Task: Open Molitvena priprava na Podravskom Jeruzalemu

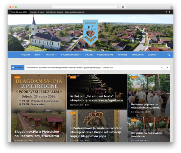Action: [146, 106]
